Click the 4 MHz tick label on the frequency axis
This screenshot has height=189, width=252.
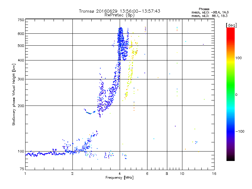[x=120, y=174]
